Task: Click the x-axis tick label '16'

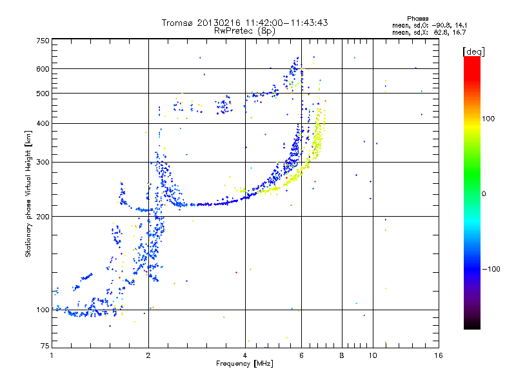Action: [439, 355]
